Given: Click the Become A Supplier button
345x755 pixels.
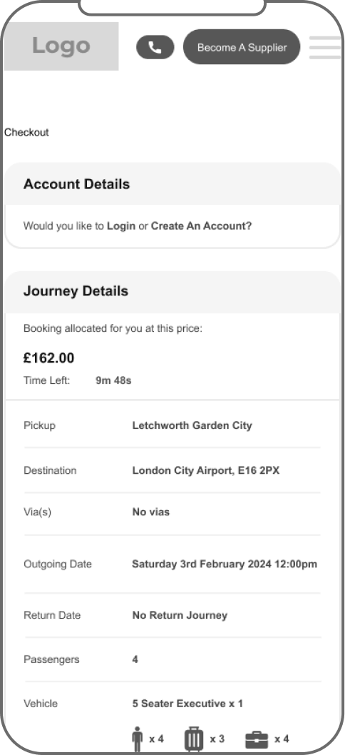Looking at the screenshot, I should tap(242, 47).
